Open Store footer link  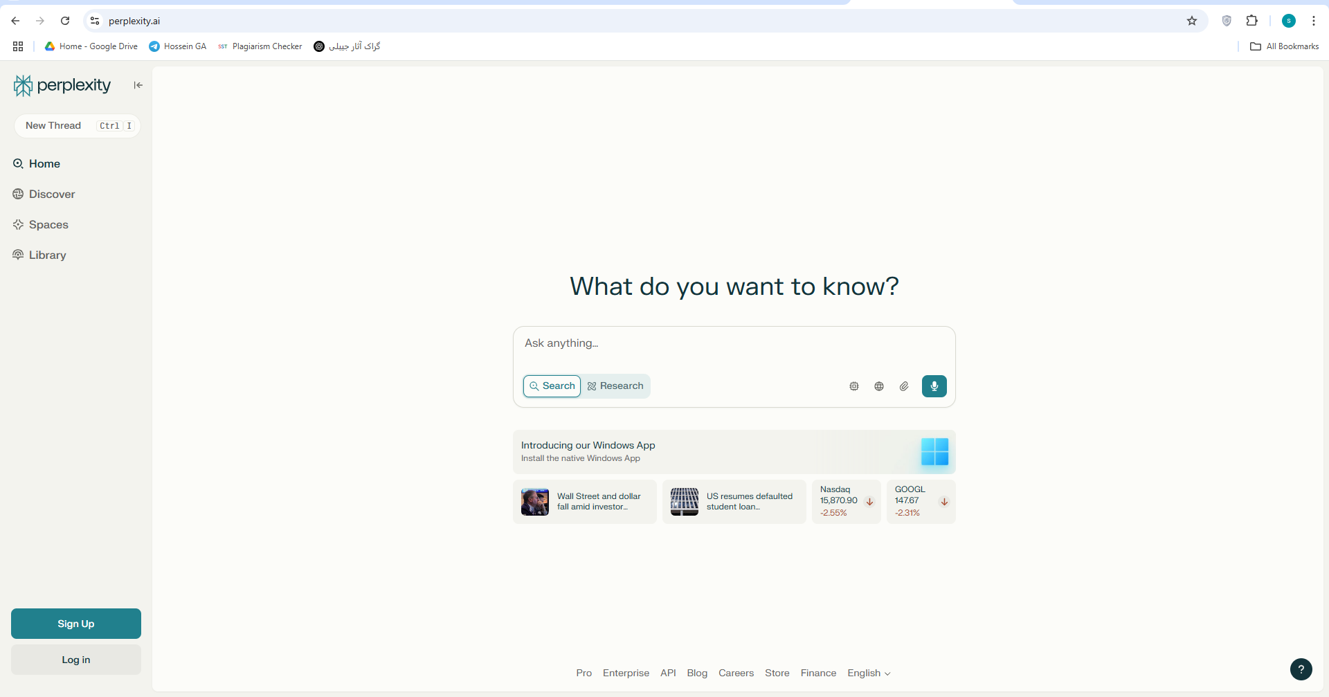coord(777,673)
